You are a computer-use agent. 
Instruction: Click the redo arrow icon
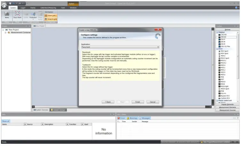20,3
